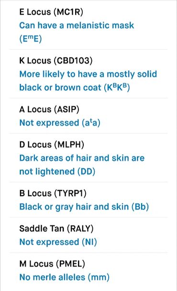Open the B Locus (TYRP1) heading

tap(53, 193)
